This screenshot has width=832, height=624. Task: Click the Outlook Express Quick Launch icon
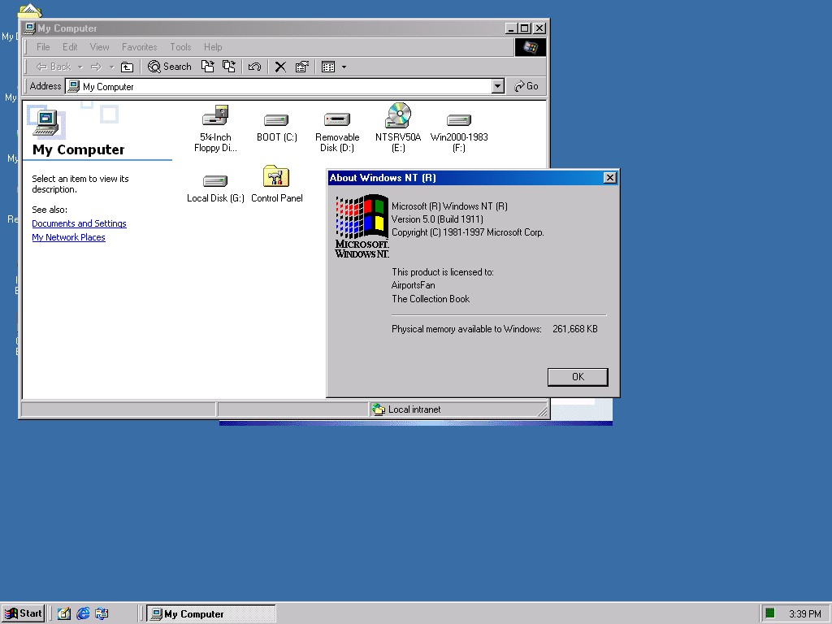point(102,613)
